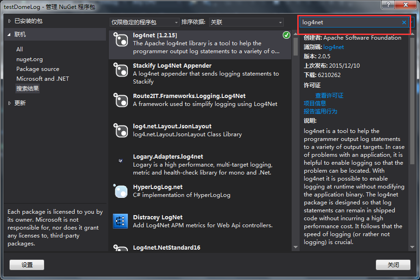Click the package list scroll-up arrow
Screen dimensions: 420x280
click(296, 34)
